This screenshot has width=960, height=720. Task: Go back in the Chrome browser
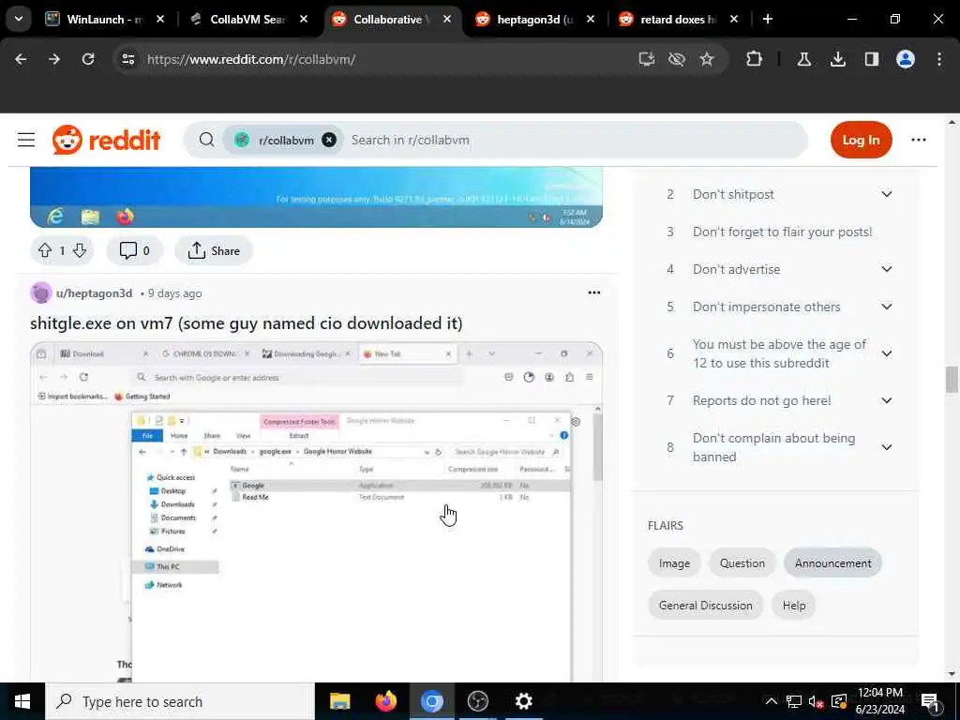pyautogui.click(x=21, y=59)
